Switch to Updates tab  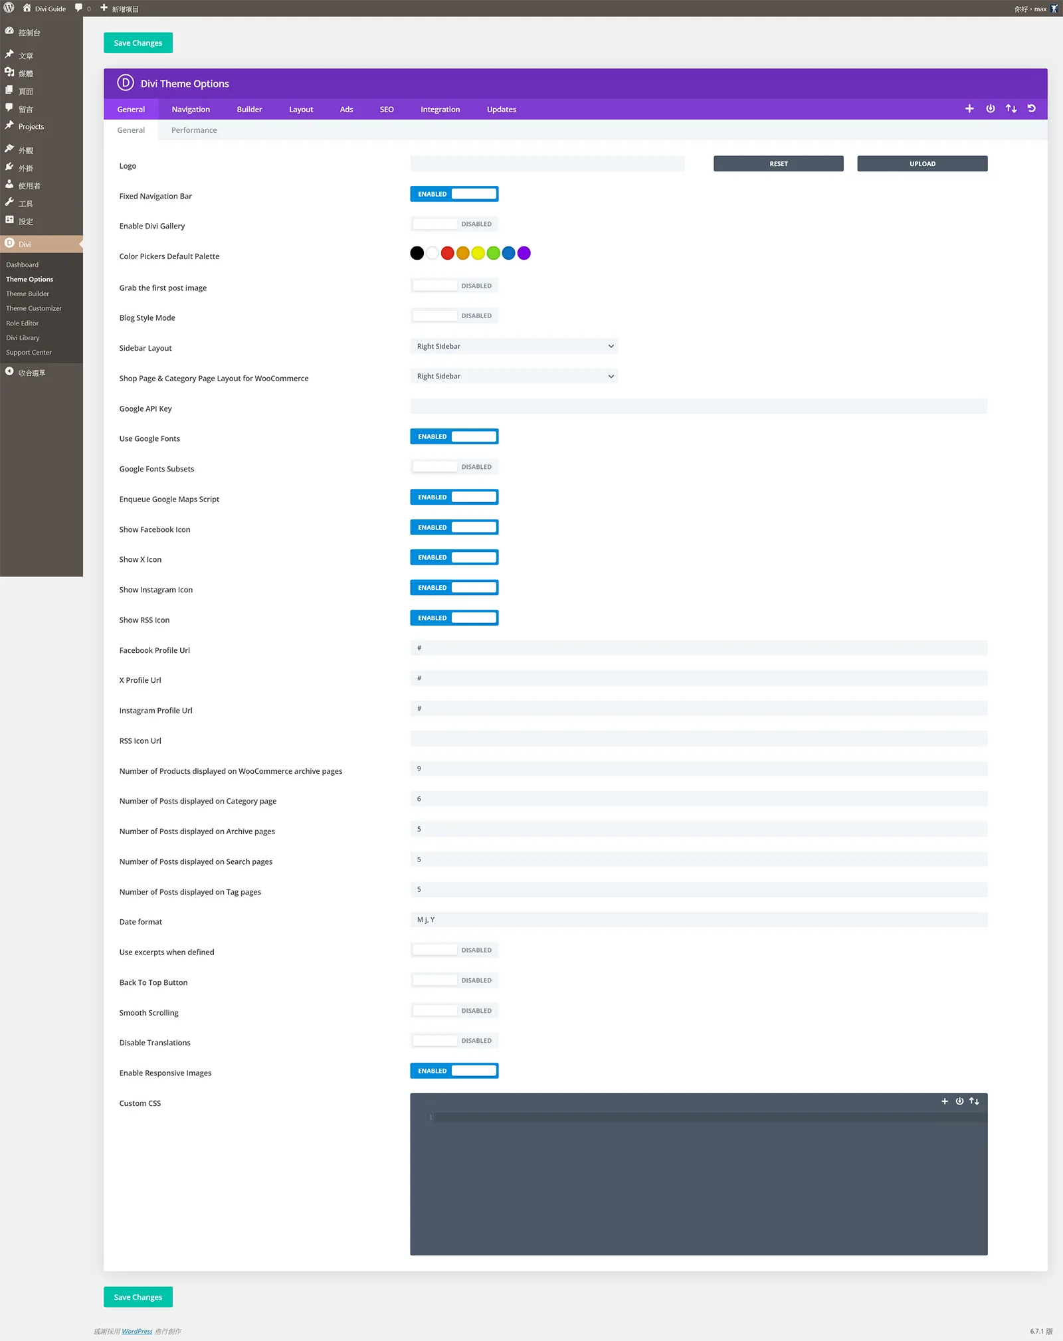(502, 110)
